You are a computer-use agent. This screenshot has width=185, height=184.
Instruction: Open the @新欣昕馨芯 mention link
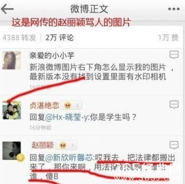pos(69,157)
